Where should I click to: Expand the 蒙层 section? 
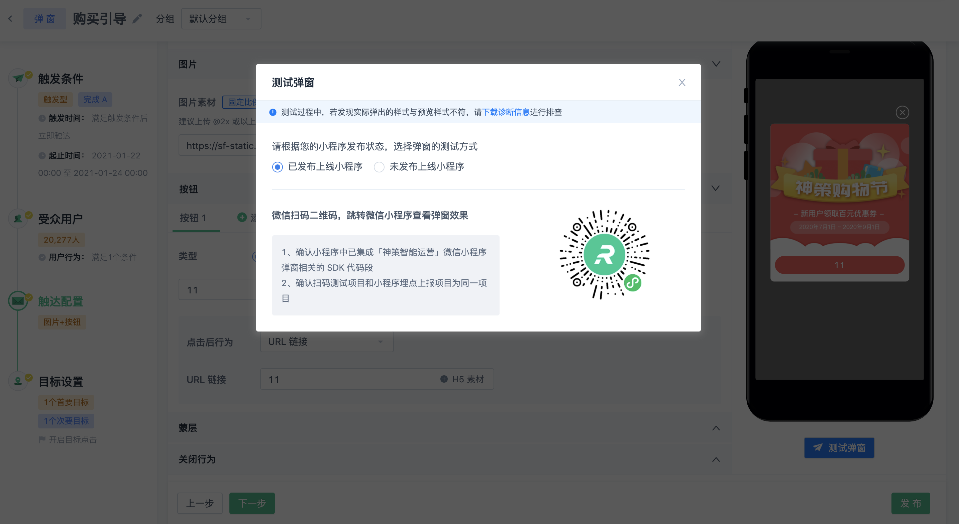(716, 428)
